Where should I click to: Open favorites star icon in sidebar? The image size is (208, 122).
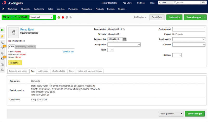coord(2,36)
